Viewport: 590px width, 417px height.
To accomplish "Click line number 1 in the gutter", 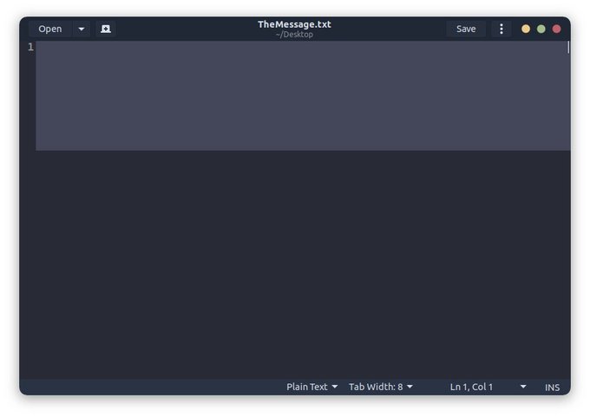I will [30, 47].
